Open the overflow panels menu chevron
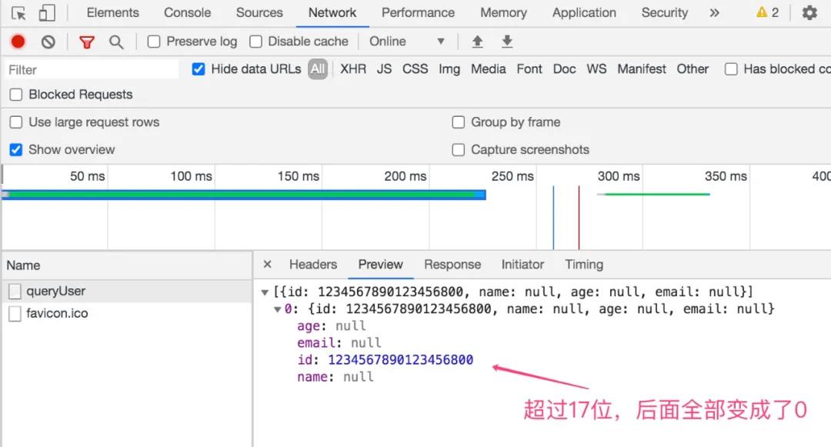Viewport: 831px width, 447px height. tap(714, 12)
